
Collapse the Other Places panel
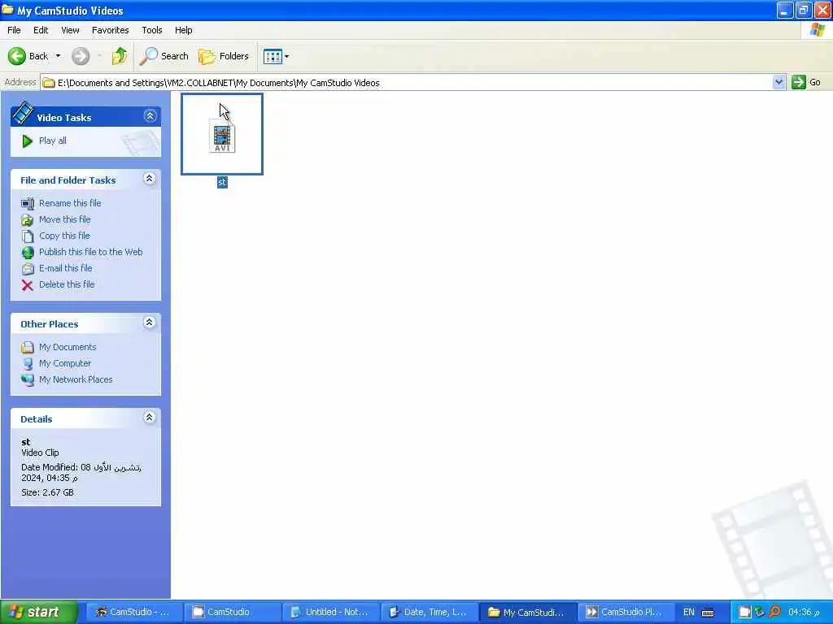[150, 323]
